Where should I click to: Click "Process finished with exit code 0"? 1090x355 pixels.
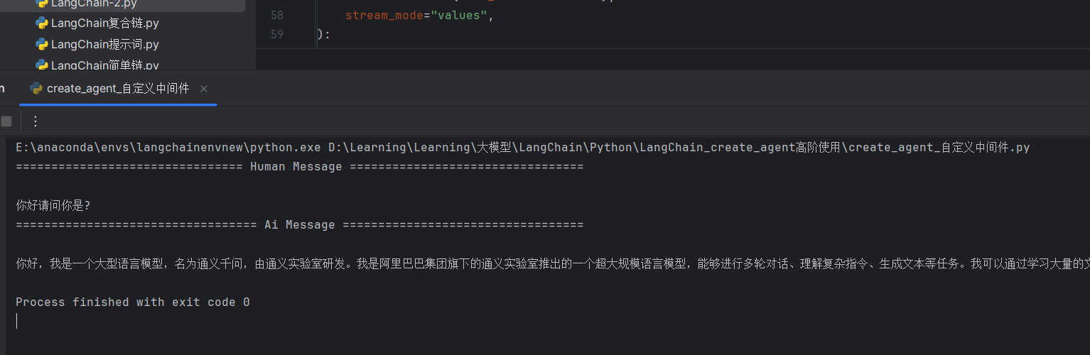(133, 302)
